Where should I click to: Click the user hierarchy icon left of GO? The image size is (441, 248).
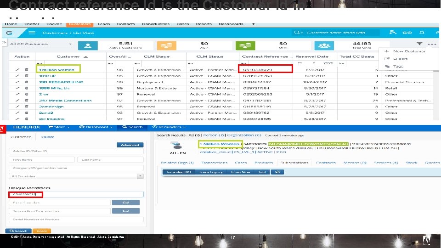point(393,33)
